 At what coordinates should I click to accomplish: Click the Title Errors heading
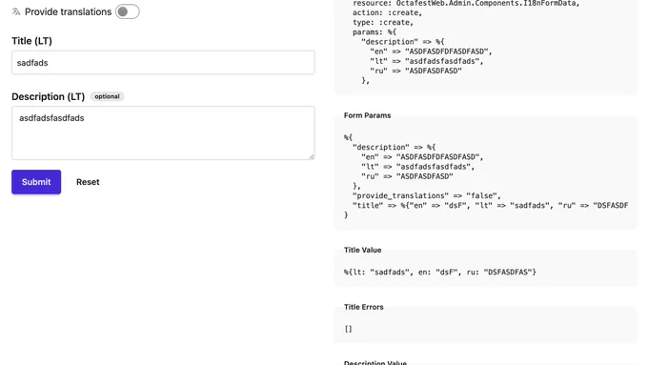click(x=364, y=307)
